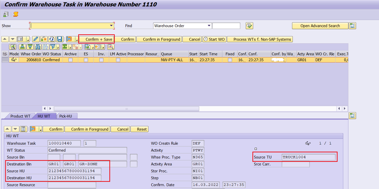The image size is (379, 189).
Task: Select the Edit pencil icon in the toolbar
Action: pos(36,39)
